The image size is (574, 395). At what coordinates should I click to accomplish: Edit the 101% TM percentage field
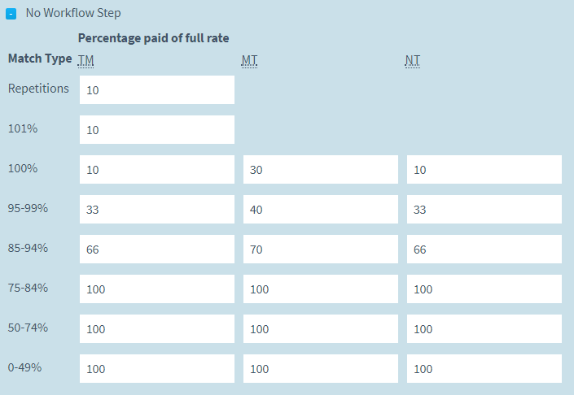click(x=156, y=130)
